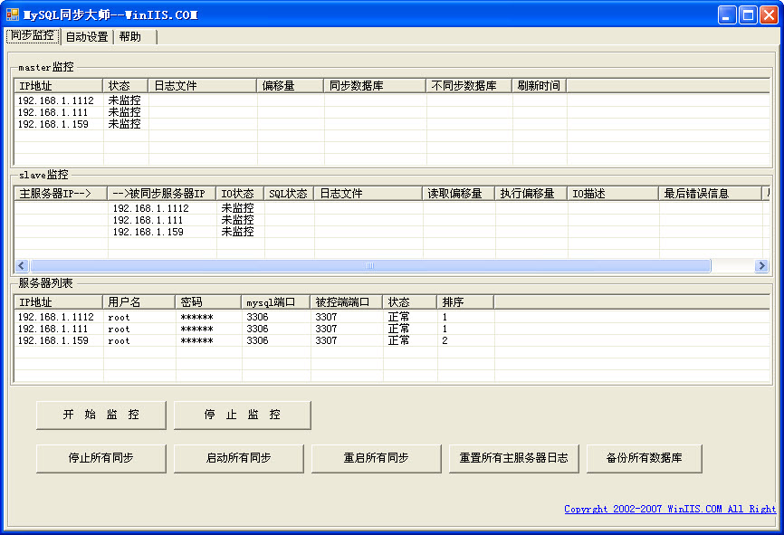Open the 帮助 tab
This screenshot has width=784, height=535.
(x=130, y=37)
